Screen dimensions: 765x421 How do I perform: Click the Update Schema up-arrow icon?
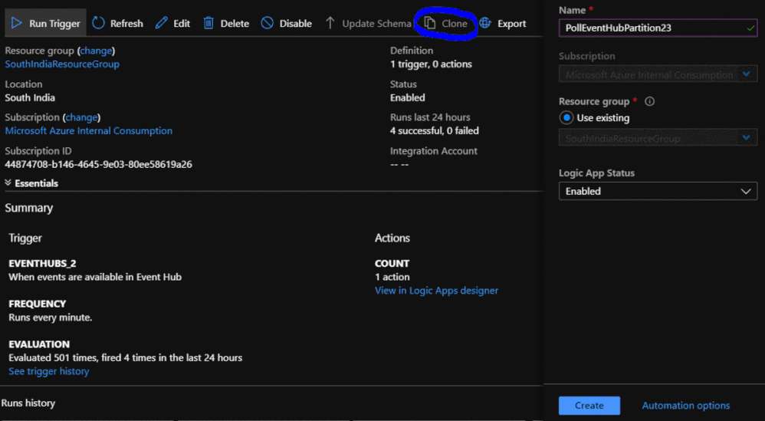pos(330,23)
